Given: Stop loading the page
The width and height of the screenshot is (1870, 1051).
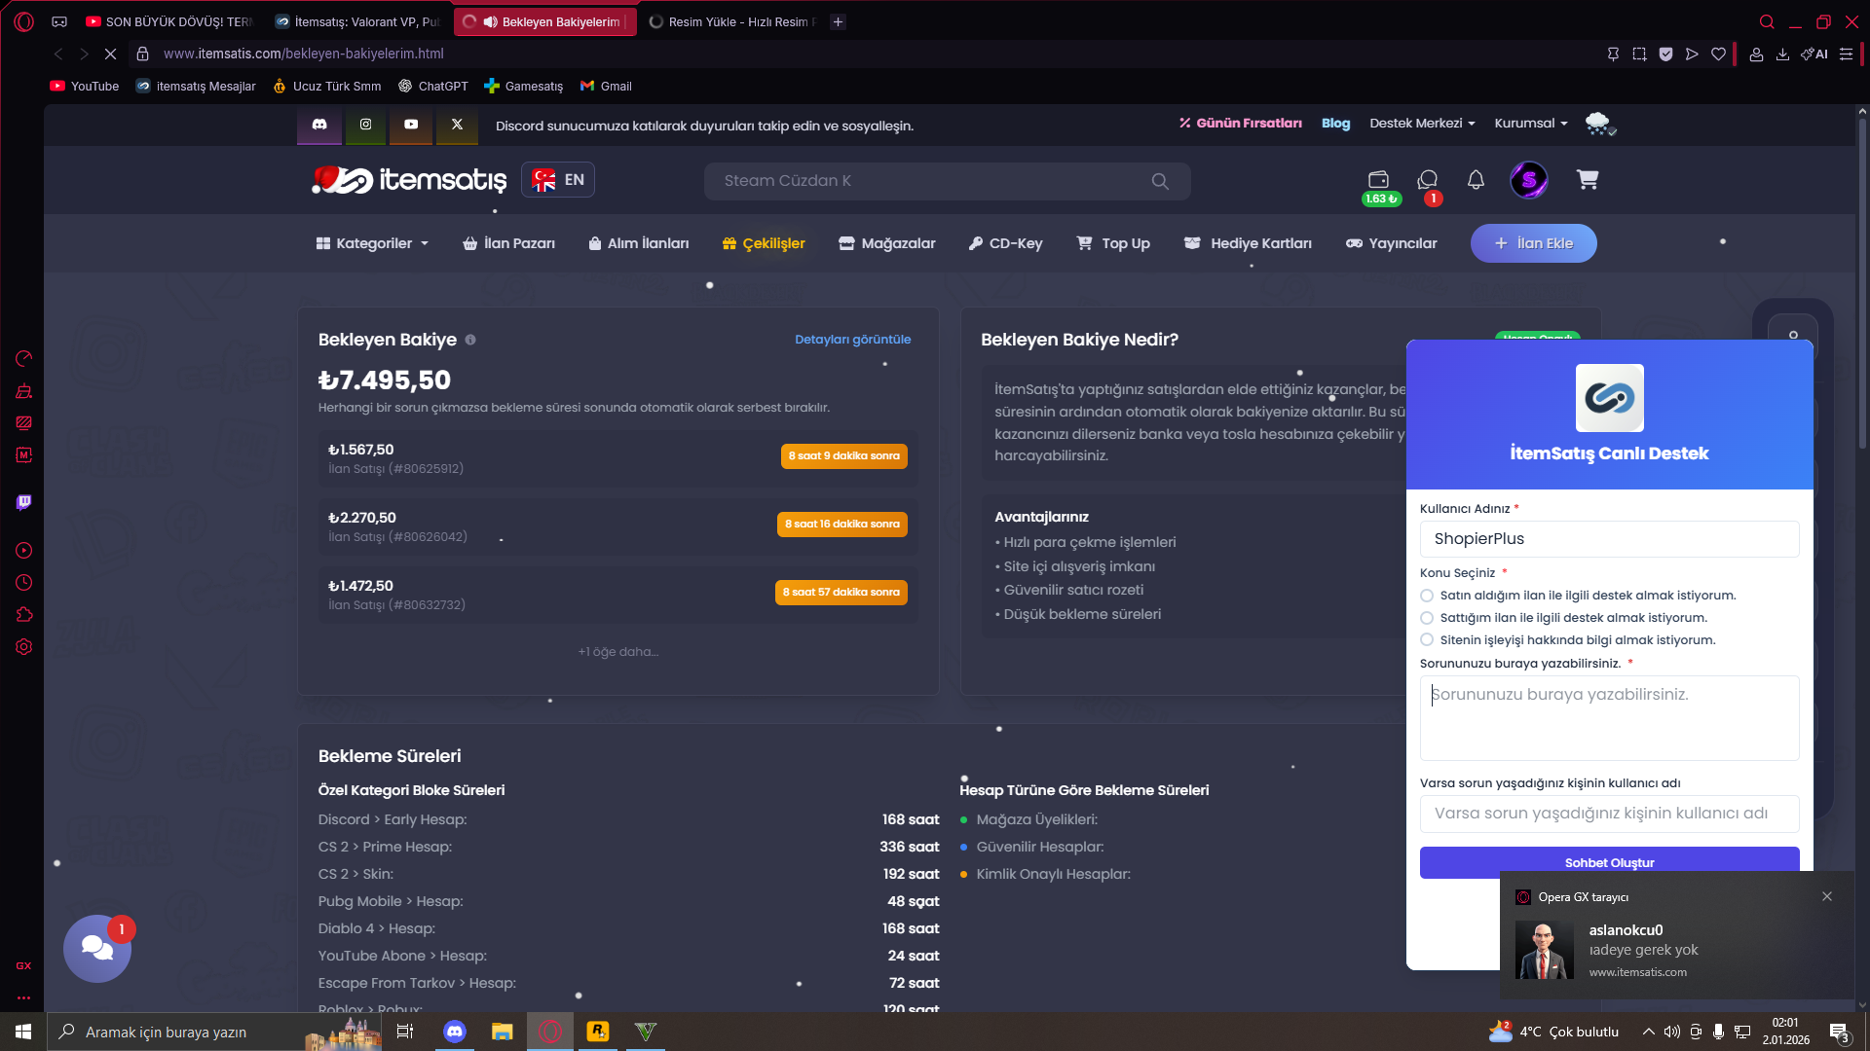Looking at the screenshot, I should (110, 54).
